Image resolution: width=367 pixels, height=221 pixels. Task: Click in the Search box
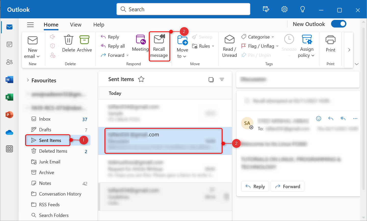coord(183,9)
